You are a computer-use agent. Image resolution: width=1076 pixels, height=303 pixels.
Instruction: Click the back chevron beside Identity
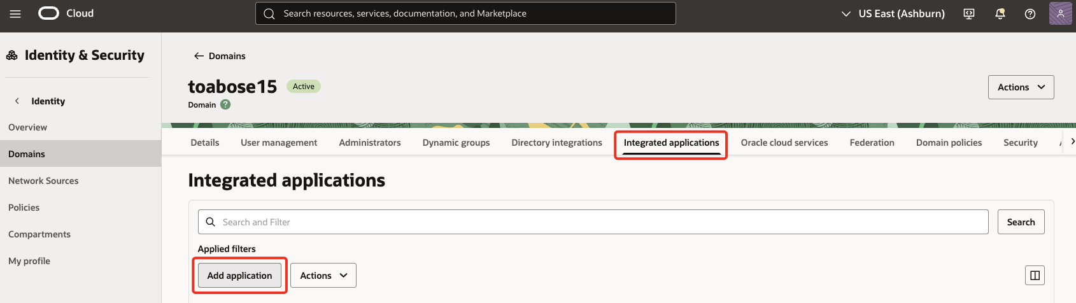(17, 101)
